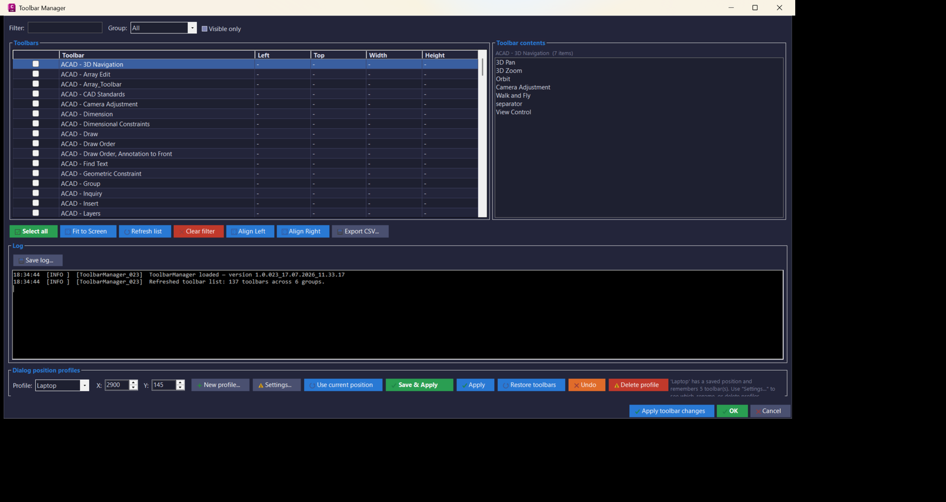This screenshot has height=502, width=946.
Task: Click the Align Left button
Action: coord(250,232)
